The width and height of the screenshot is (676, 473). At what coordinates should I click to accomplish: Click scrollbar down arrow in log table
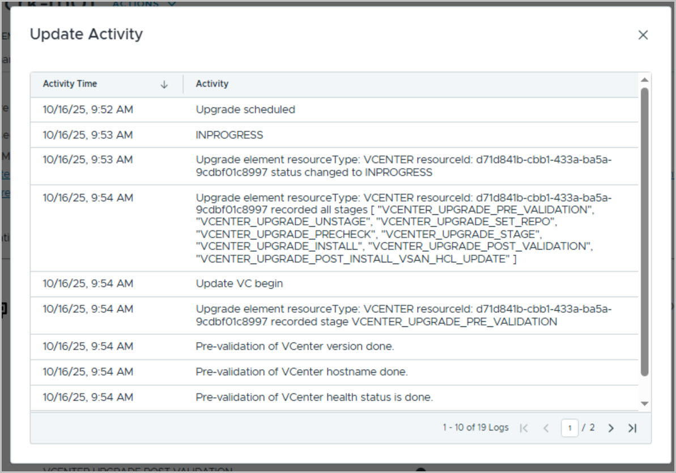coord(644,403)
